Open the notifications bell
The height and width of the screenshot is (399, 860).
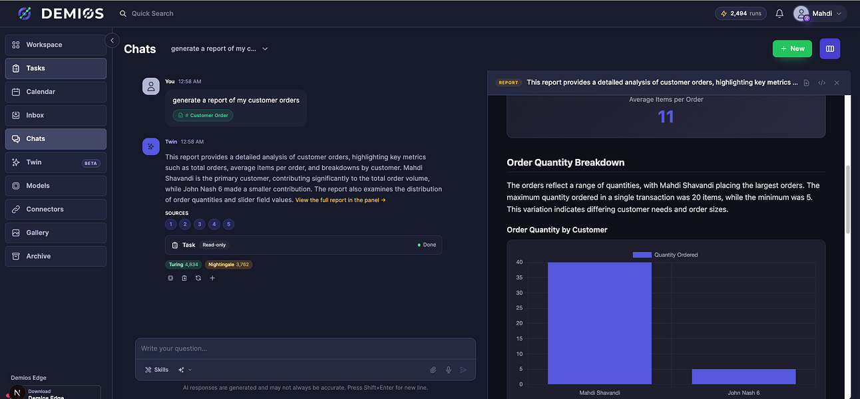point(779,13)
